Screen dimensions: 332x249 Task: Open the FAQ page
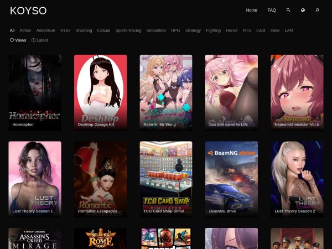272,10
